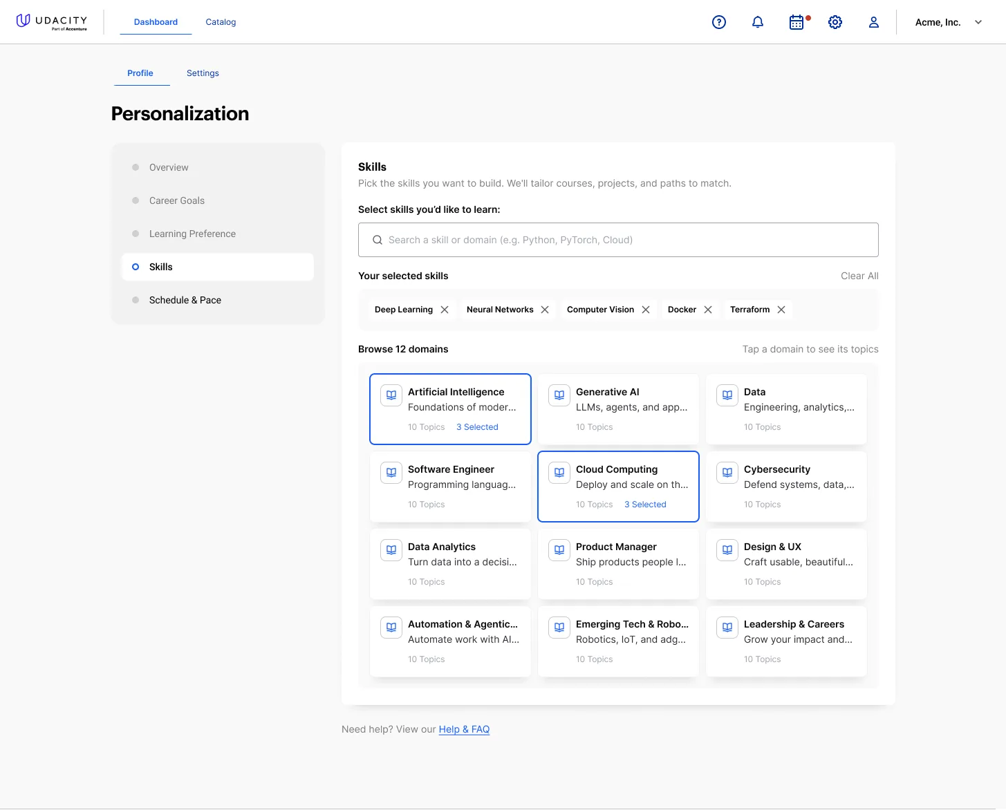Click 'Tap a domain to see its topics'
This screenshot has height=810, width=1006.
point(810,349)
